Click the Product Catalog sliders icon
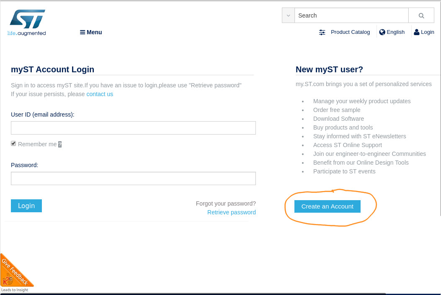The image size is (441, 295). click(x=322, y=32)
